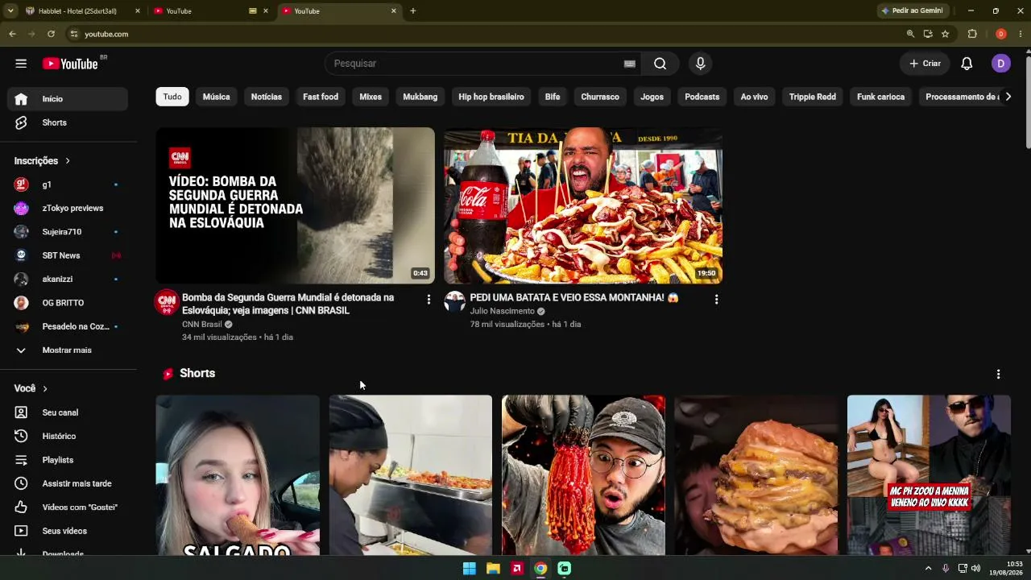
Task: View site information icon in address bar
Action: (x=73, y=34)
